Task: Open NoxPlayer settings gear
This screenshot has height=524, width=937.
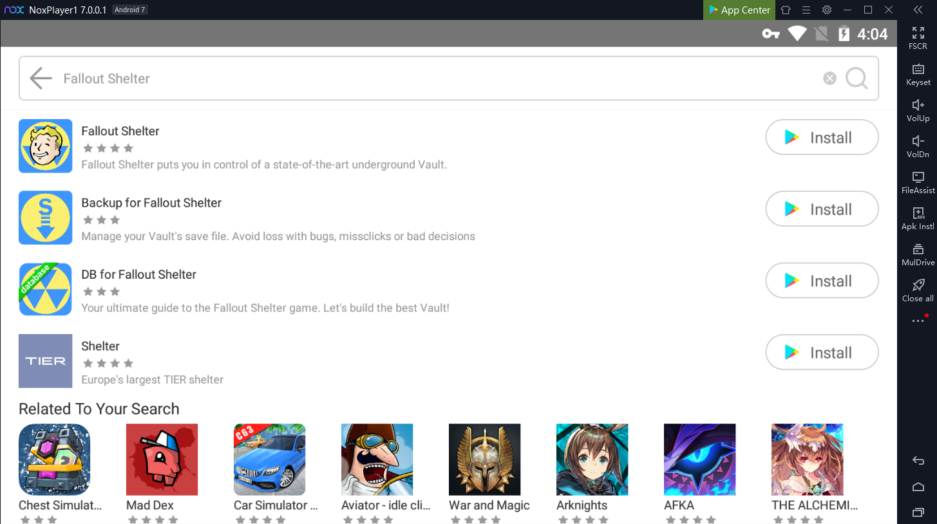Action: tap(827, 10)
